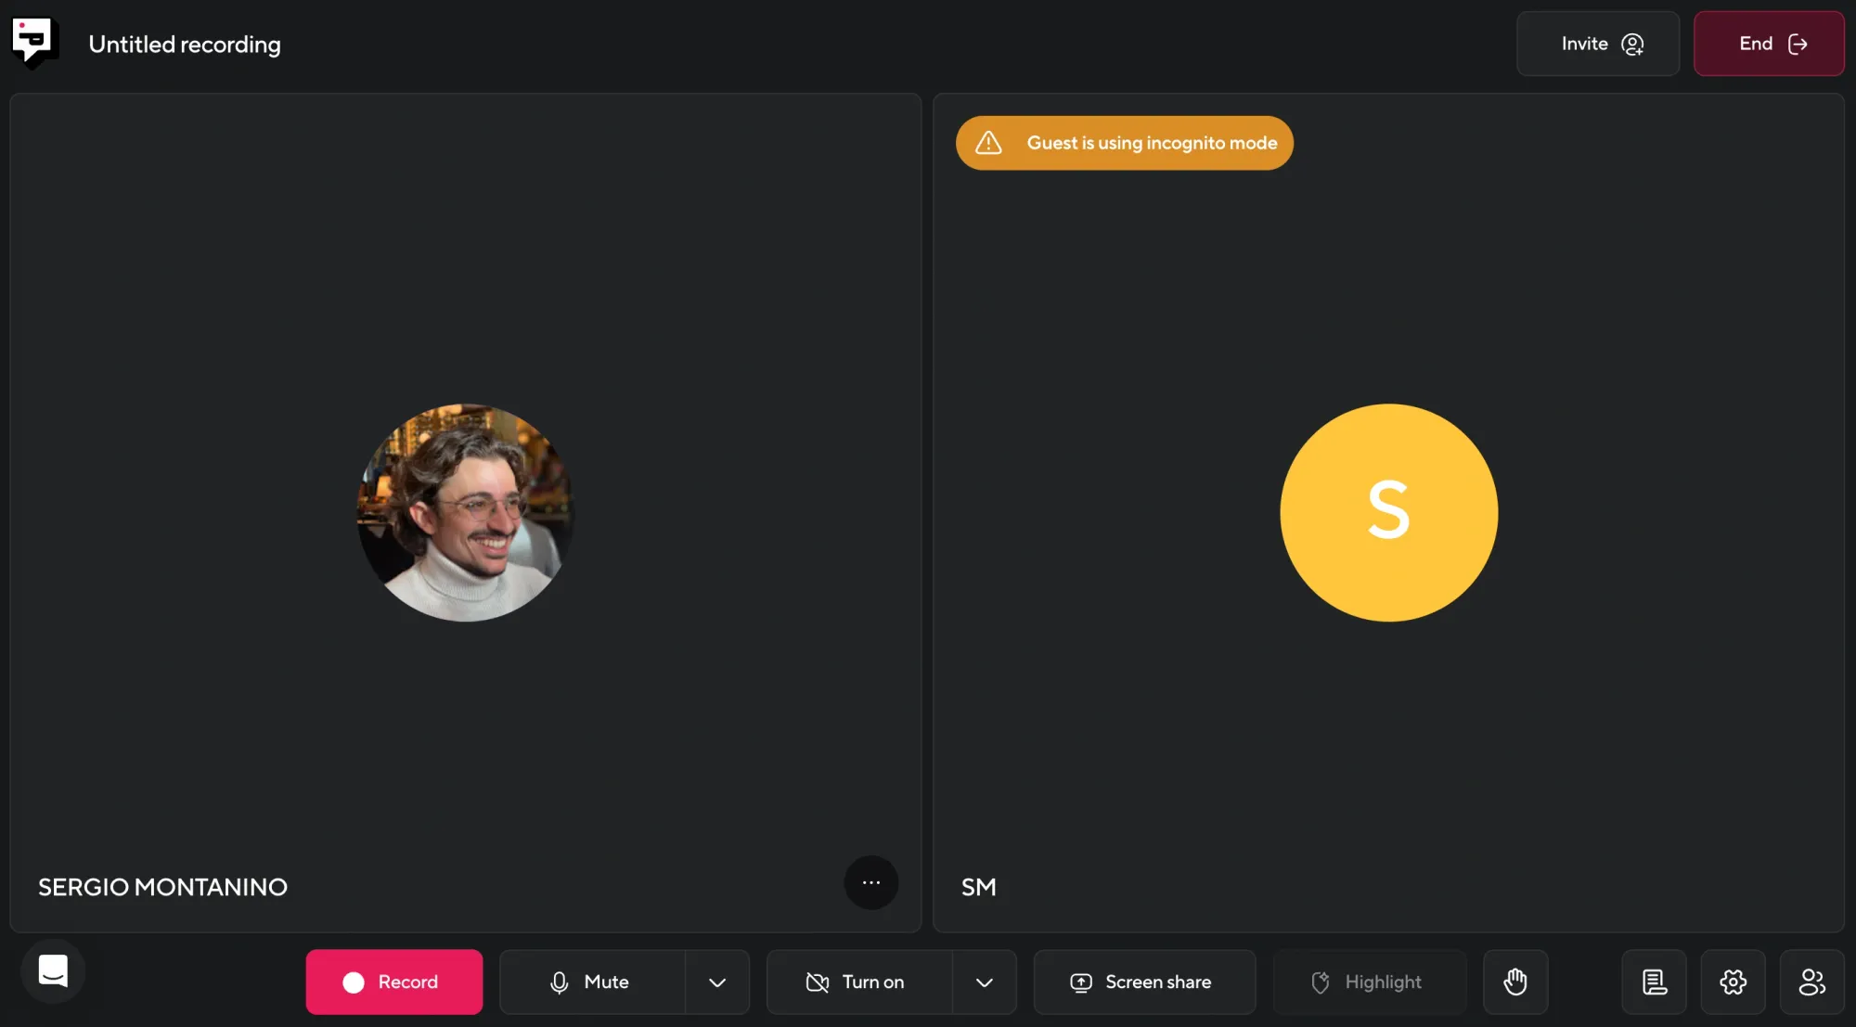1856x1027 pixels.
Task: Click the Invite button
Action: 1597,44
